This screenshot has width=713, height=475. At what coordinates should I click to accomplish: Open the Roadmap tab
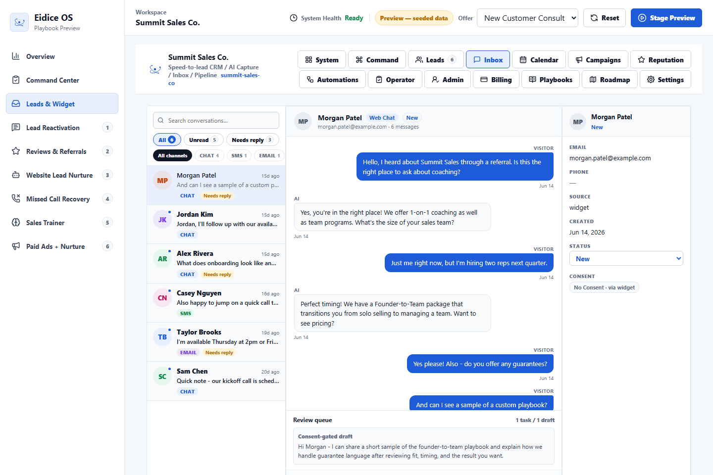(x=610, y=80)
